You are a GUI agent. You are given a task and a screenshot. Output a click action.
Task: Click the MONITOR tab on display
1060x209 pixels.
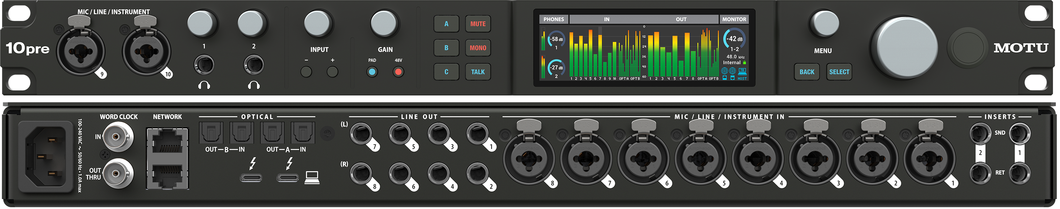[734, 19]
